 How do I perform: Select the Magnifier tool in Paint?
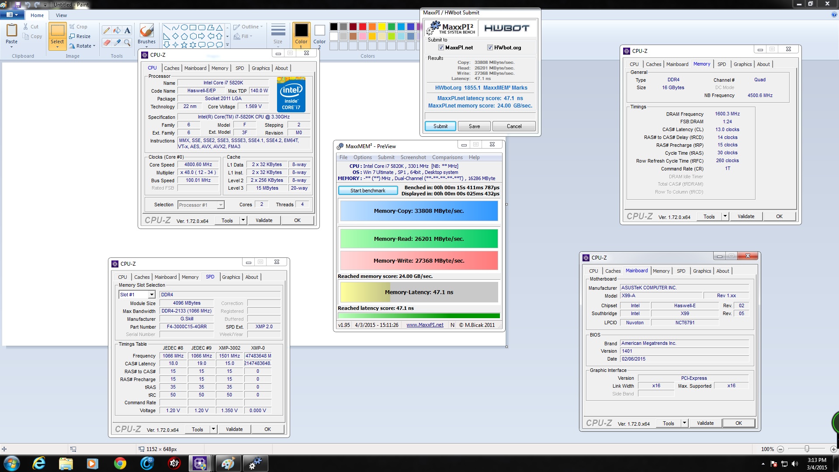click(127, 42)
